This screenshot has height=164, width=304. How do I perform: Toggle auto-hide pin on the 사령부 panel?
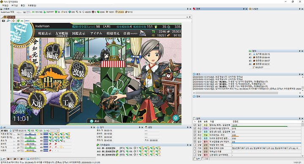(x=187, y=9)
